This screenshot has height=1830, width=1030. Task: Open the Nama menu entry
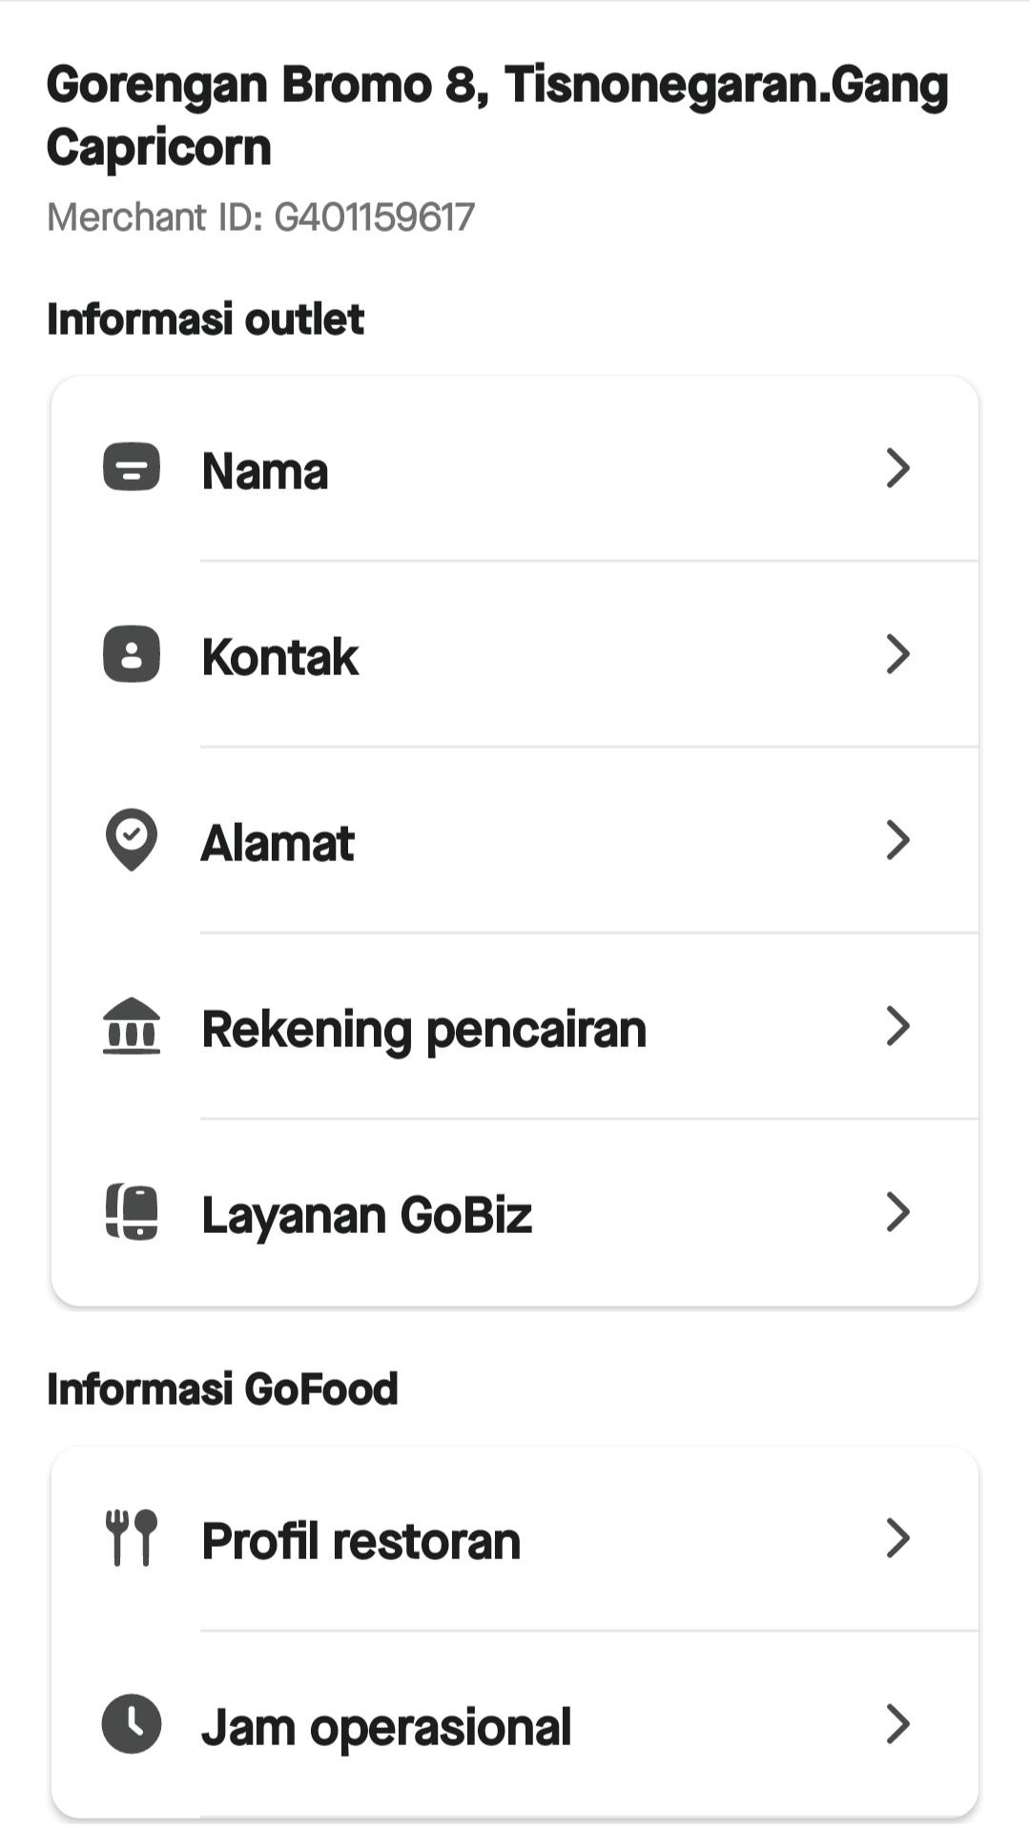pos(265,471)
